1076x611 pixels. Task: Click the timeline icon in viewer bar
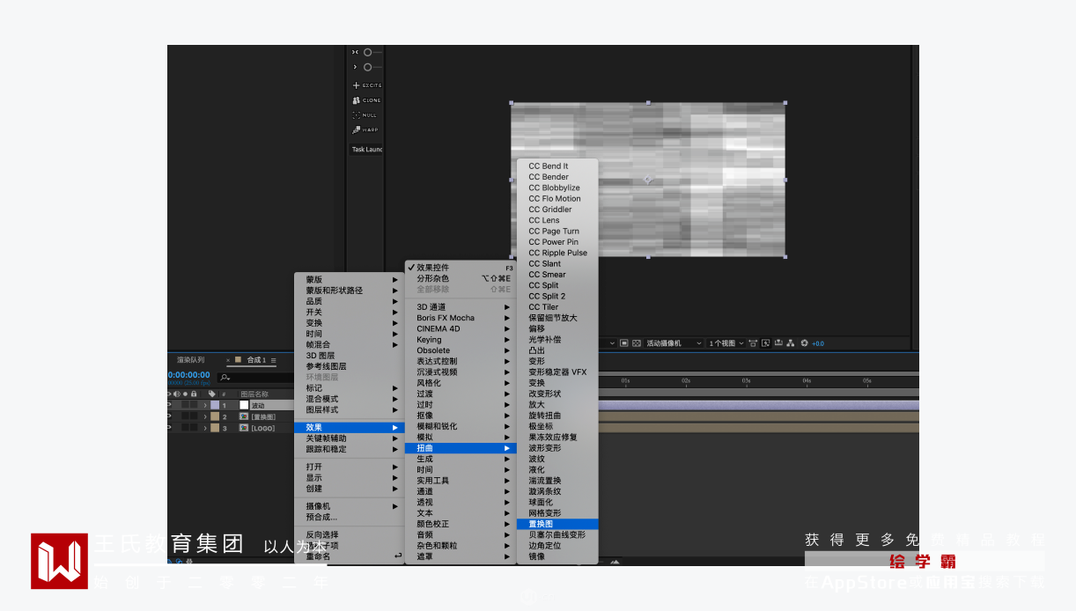point(778,343)
